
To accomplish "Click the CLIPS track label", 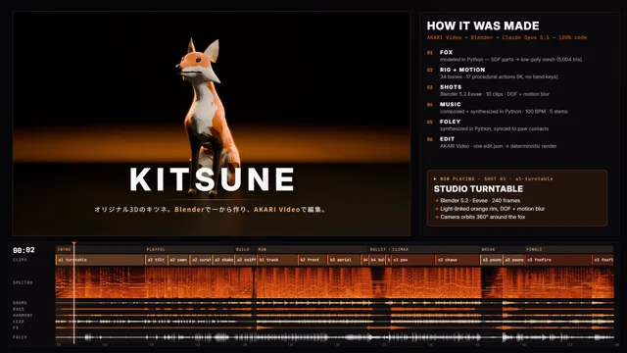I will (x=20, y=260).
